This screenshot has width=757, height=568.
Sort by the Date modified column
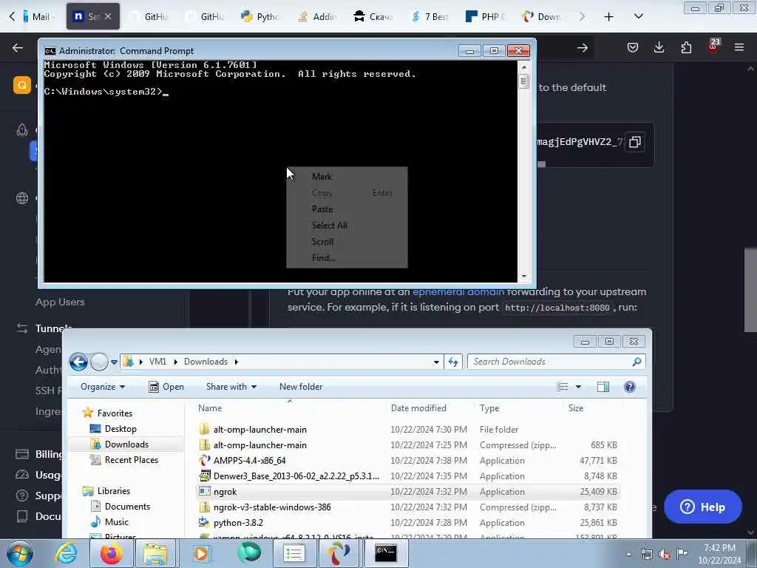pyautogui.click(x=430, y=408)
